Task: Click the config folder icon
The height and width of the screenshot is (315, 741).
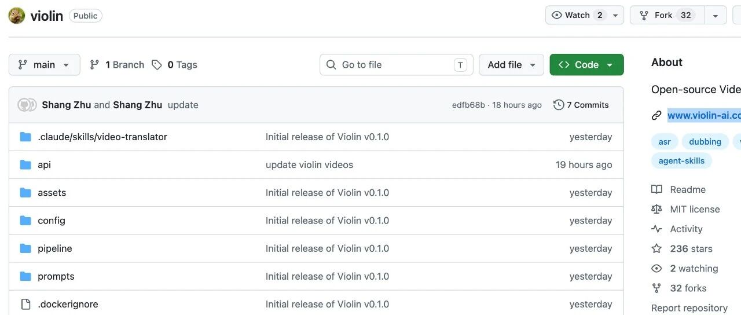Action: point(25,221)
